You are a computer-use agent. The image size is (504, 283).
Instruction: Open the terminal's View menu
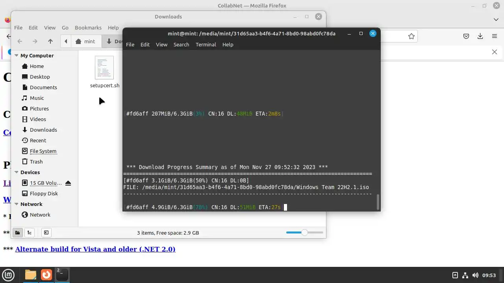[161, 44]
